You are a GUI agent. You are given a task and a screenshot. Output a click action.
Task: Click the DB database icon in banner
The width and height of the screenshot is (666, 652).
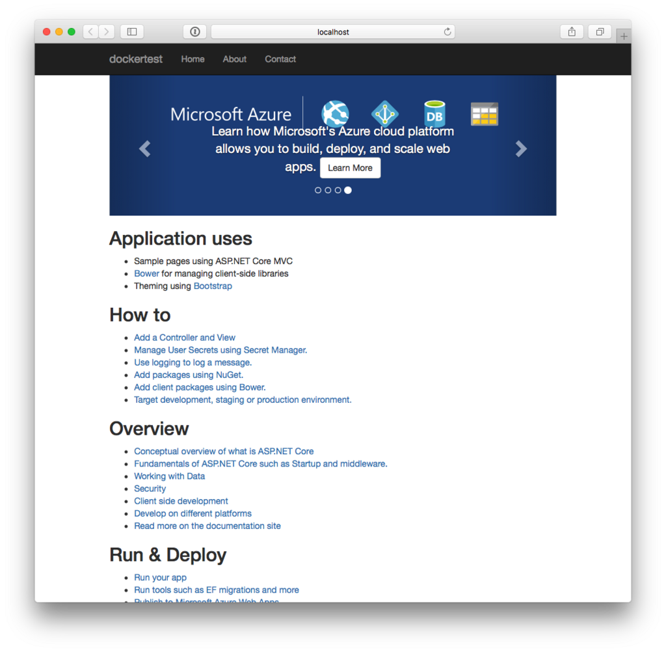[434, 113]
